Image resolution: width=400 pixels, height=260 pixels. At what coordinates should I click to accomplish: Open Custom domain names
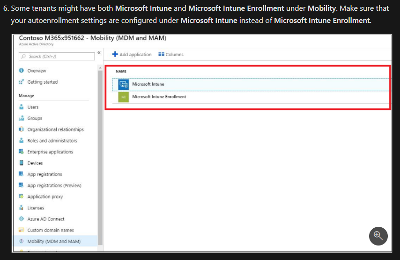(51, 230)
